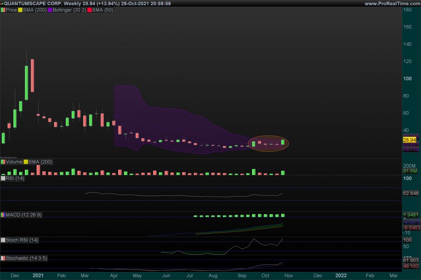Viewport: 421px width, 280px height.
Task: Click the 48.102 Stochastic value
Action: (411, 266)
